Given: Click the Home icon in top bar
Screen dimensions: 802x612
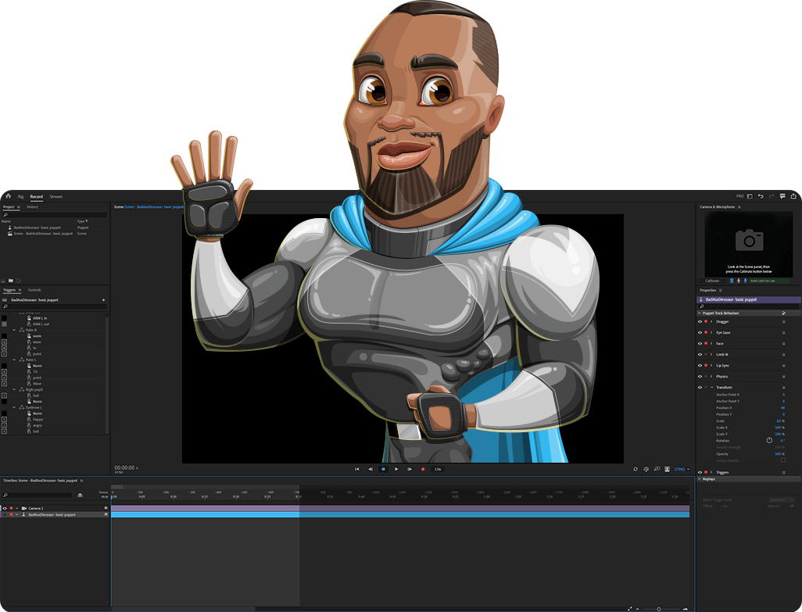Looking at the screenshot, I should [8, 196].
